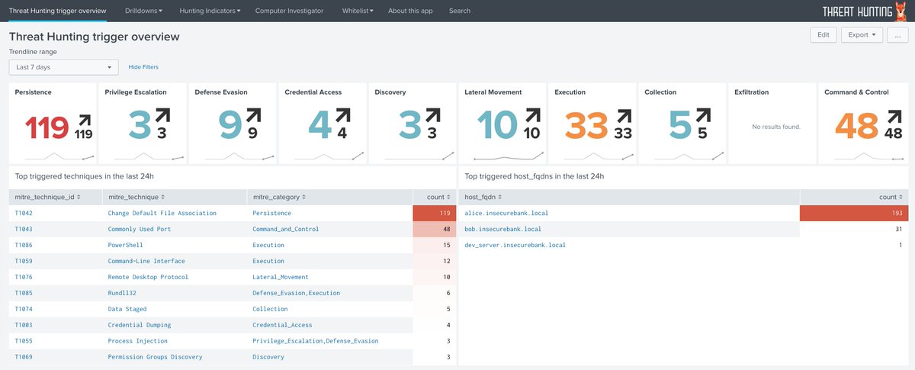Open technique ID T1074 link
915x370 pixels.
point(24,309)
